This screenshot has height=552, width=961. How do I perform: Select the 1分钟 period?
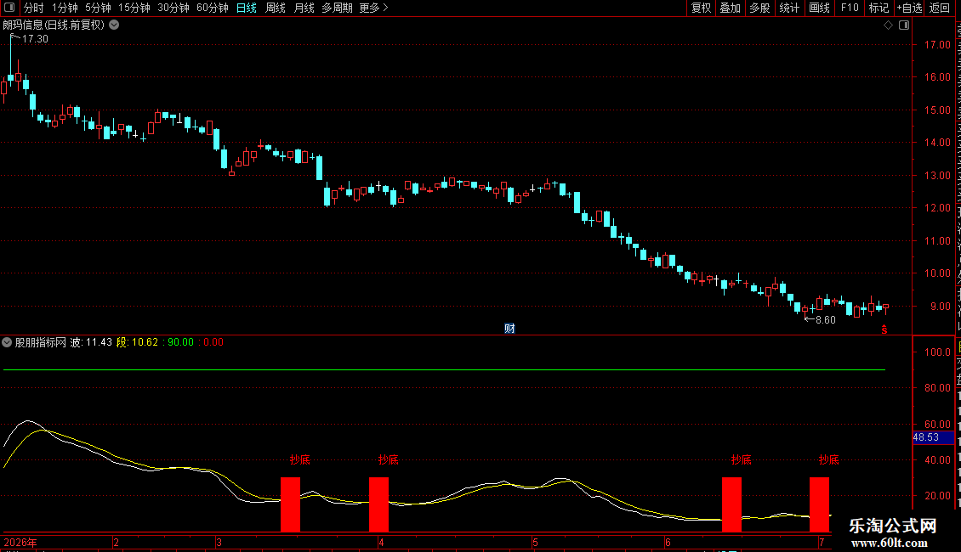[x=65, y=8]
